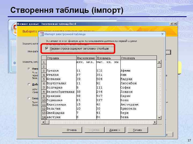Screen dimensions: 193x144
Task: Click the Париж capital cell
Action: pyautogui.click(x=139, y=96)
